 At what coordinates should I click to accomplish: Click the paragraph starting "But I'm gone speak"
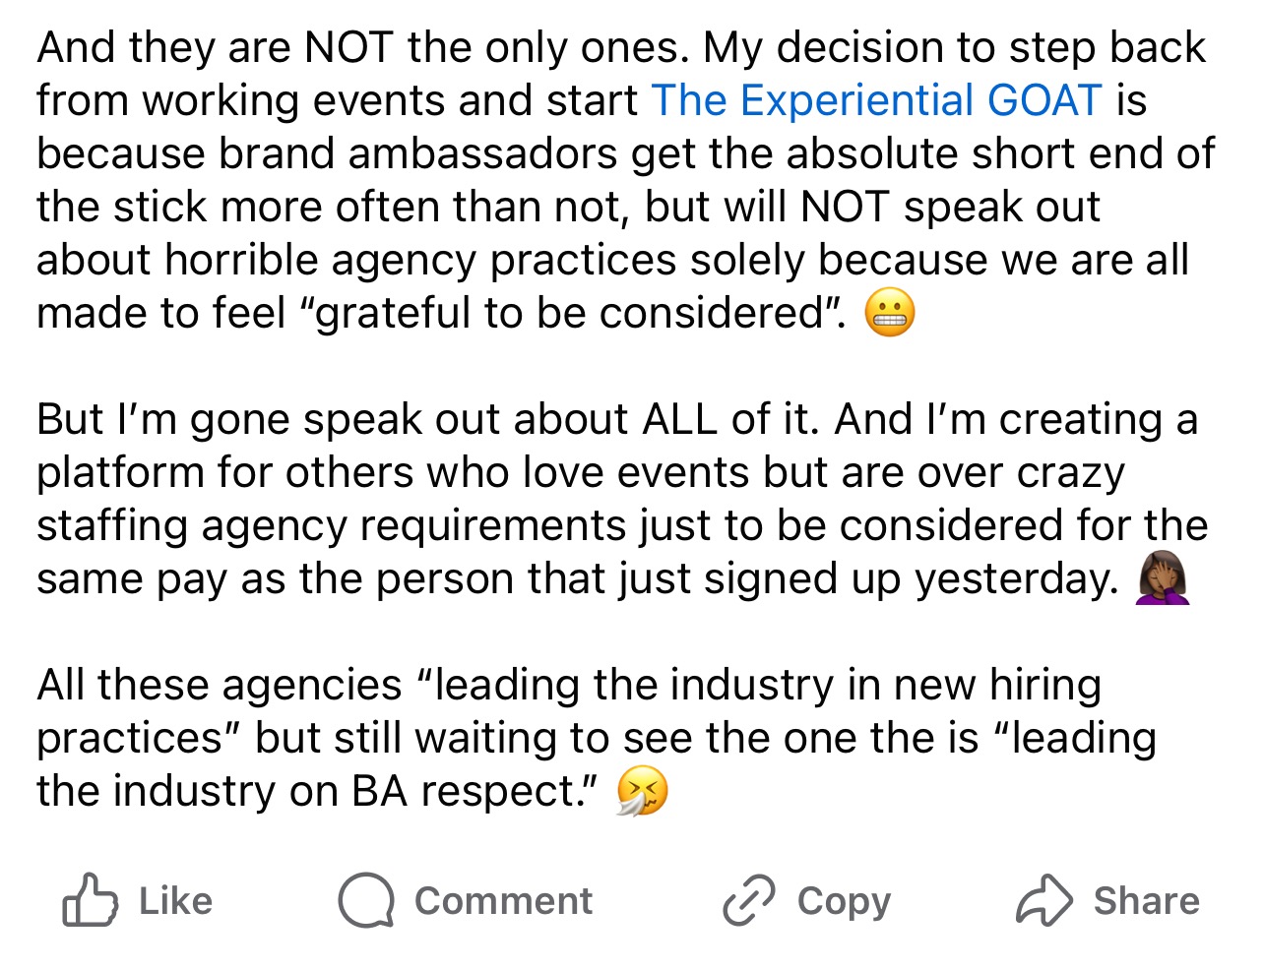coord(620,499)
